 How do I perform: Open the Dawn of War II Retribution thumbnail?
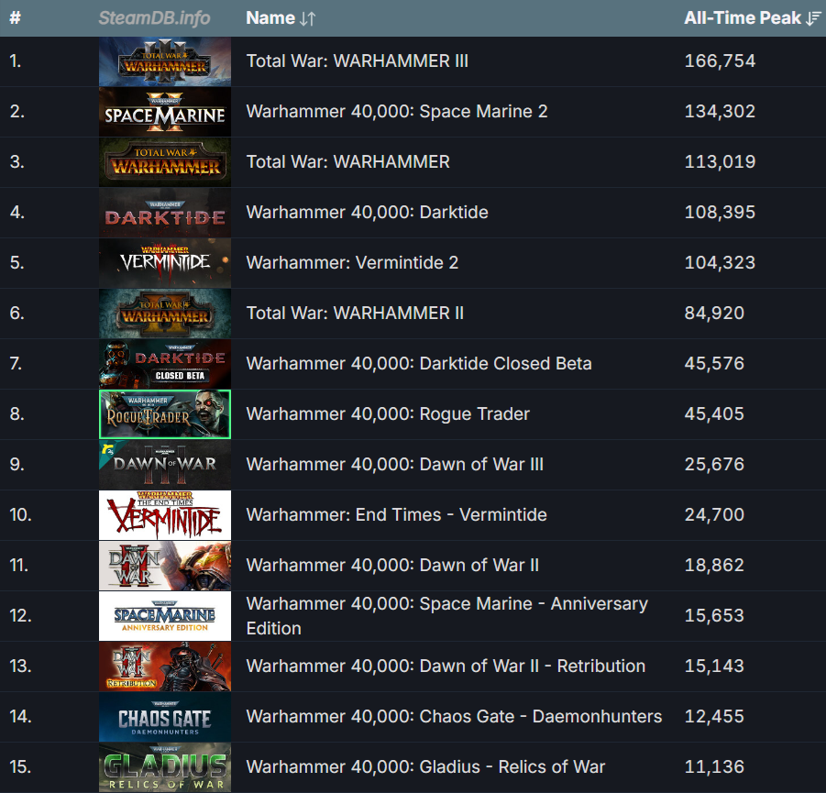pos(165,666)
